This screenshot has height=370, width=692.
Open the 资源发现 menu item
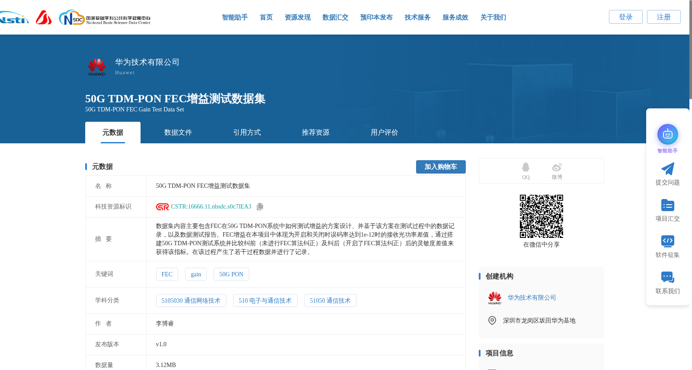pos(298,17)
